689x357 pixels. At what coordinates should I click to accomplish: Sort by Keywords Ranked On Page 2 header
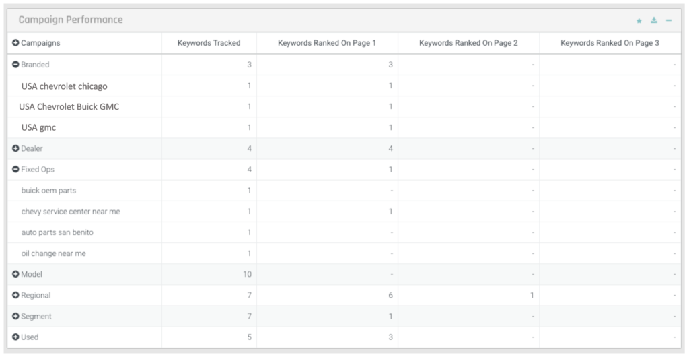[x=468, y=43]
